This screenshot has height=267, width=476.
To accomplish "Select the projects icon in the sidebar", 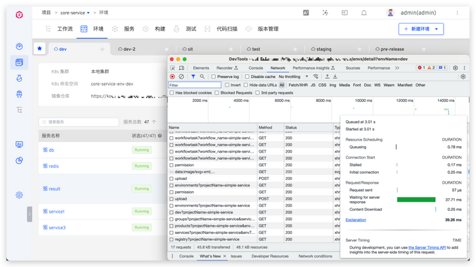I will coord(19,63).
